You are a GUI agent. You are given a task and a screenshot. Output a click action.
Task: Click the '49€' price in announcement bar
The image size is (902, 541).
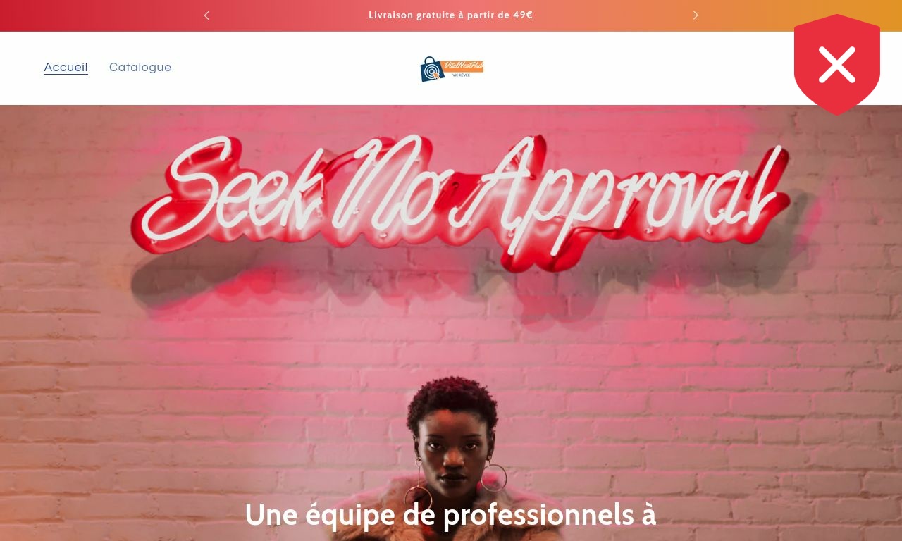click(523, 15)
